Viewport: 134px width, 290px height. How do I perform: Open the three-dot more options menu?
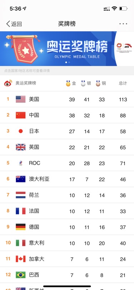[x=123, y=24]
